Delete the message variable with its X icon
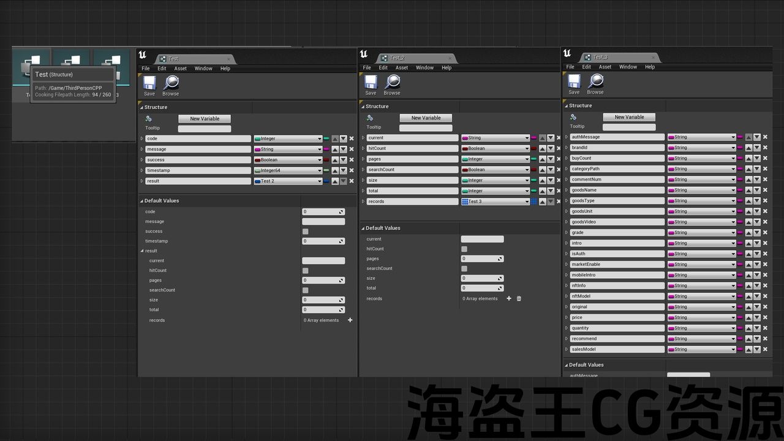Image resolution: width=784 pixels, height=441 pixels. (x=352, y=149)
